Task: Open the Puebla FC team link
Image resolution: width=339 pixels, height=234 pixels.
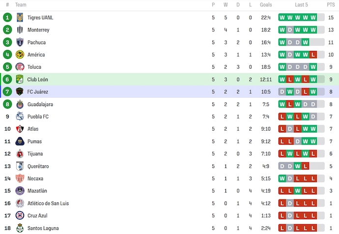Action: coord(38,117)
